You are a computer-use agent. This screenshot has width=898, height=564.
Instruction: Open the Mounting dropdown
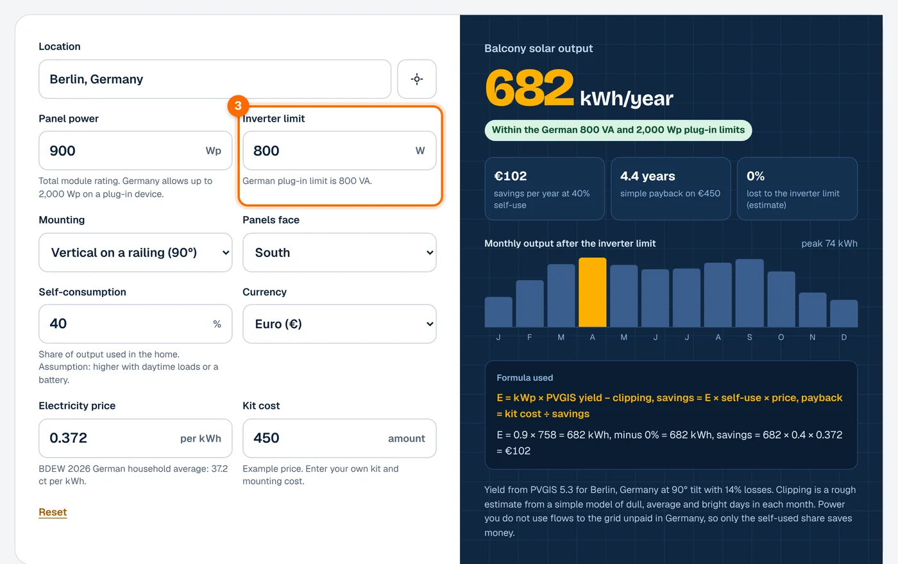pos(135,253)
